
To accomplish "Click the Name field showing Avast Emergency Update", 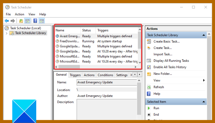I will pos(107,82).
